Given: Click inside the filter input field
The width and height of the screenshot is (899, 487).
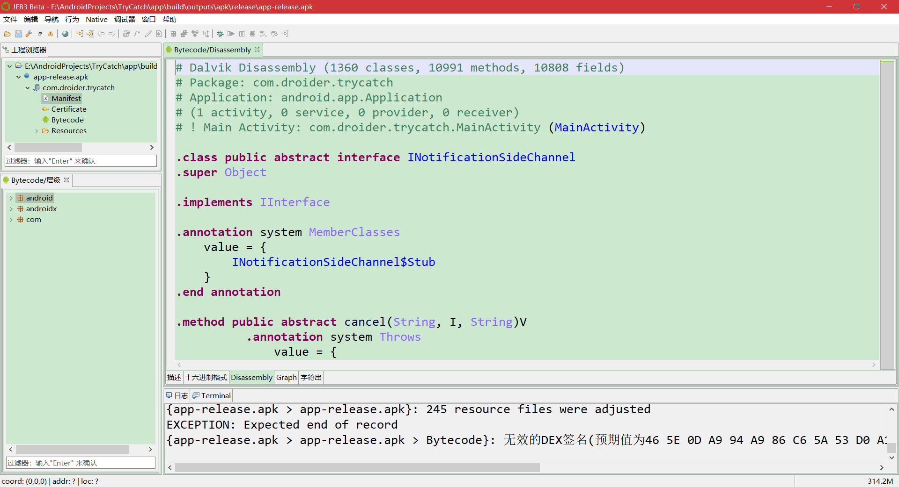Looking at the screenshot, I should point(80,161).
